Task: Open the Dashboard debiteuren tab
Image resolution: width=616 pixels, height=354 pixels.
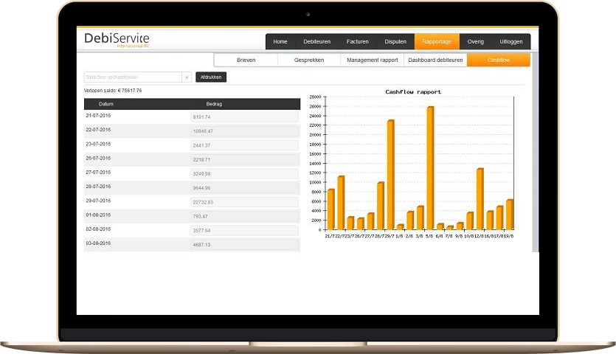Action: coord(436,60)
